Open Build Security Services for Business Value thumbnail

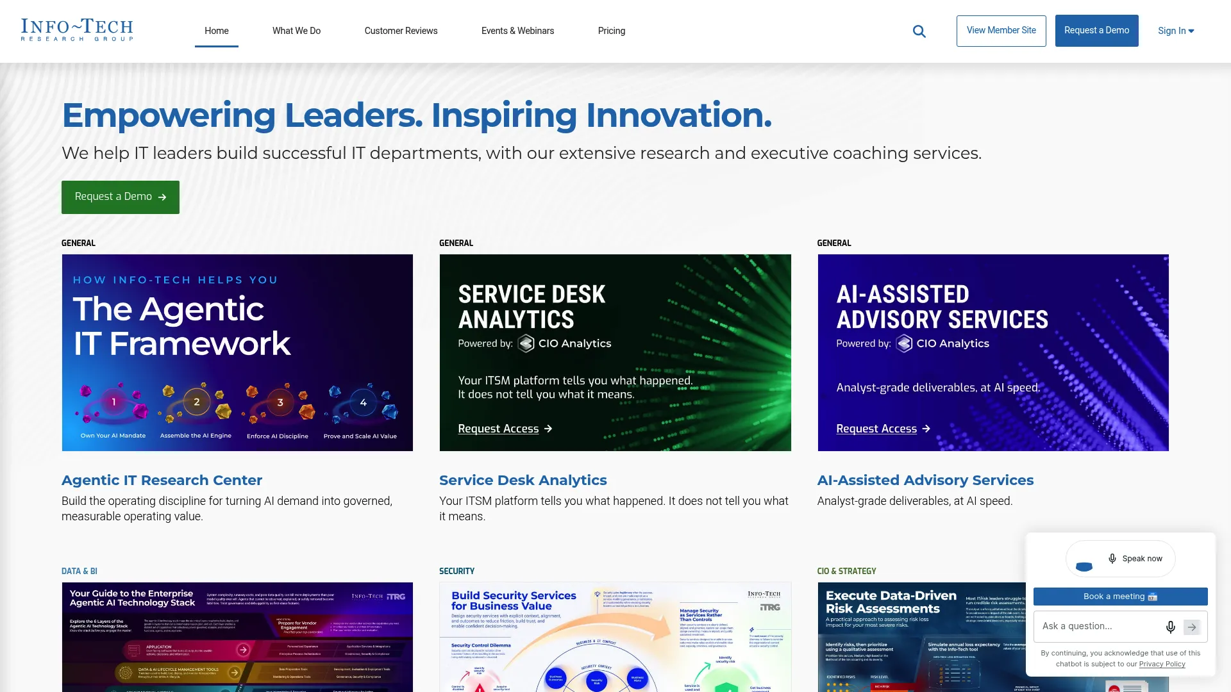coord(615,637)
